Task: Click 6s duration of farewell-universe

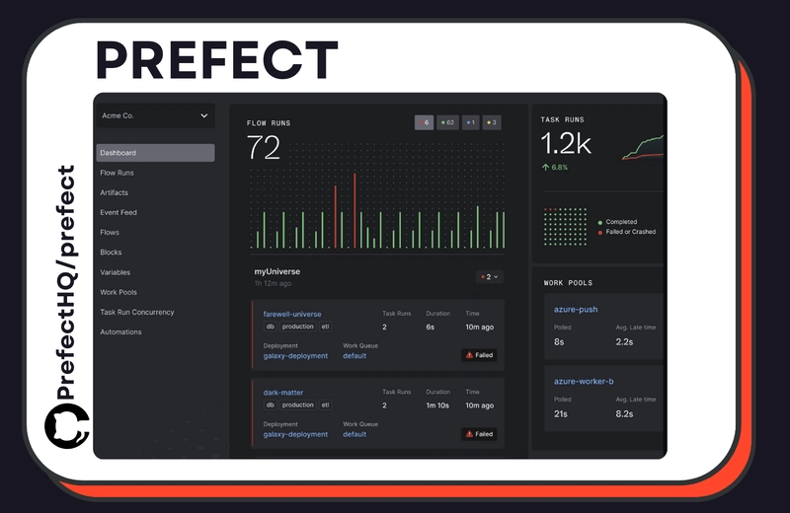Action: point(431,328)
